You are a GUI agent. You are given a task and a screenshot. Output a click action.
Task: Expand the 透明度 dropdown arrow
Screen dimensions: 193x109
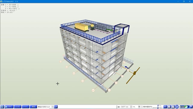click(188, 107)
